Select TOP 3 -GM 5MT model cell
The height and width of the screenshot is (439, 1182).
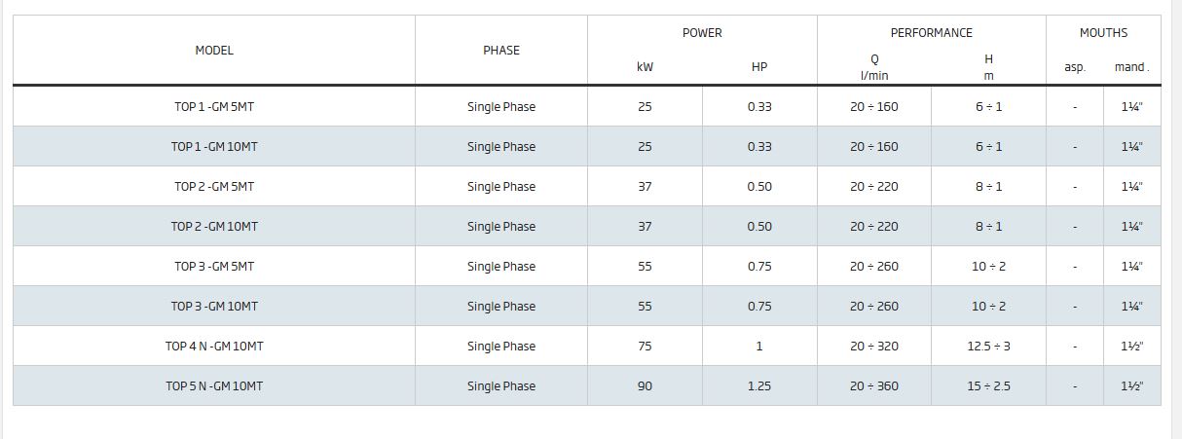pyautogui.click(x=214, y=267)
